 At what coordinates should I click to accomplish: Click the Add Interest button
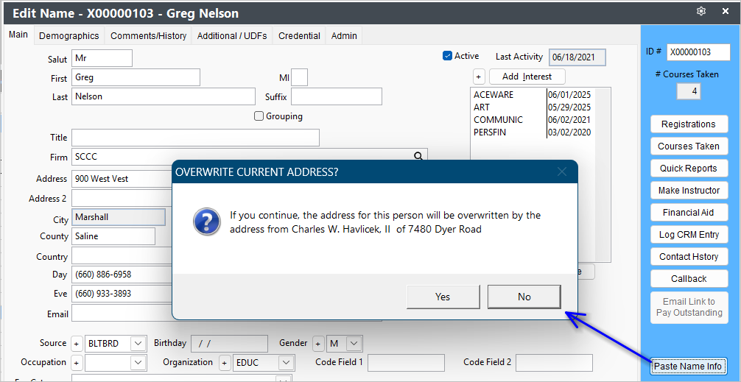point(527,77)
